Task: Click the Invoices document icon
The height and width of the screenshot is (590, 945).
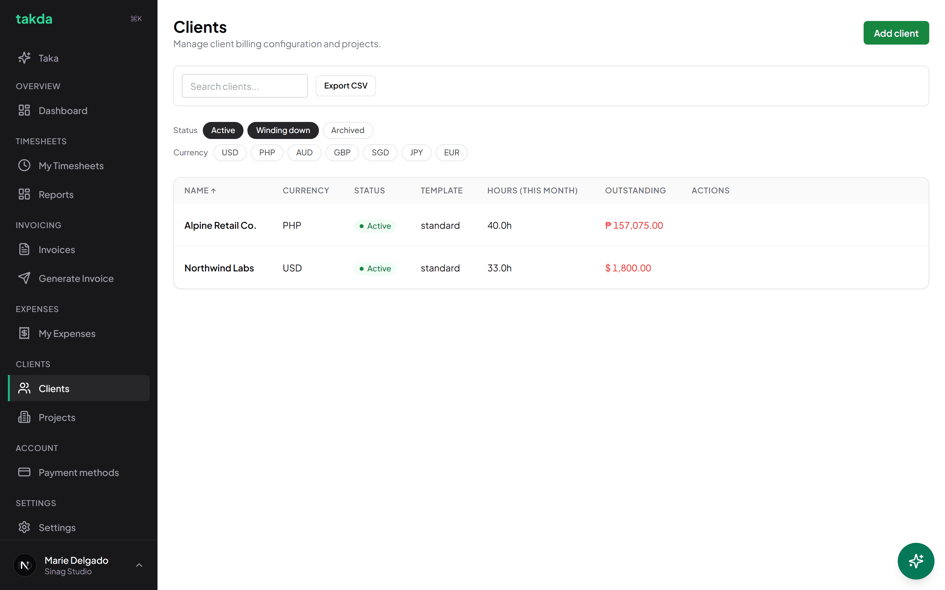Action: point(24,249)
